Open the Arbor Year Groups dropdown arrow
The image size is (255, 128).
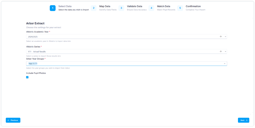(x=225, y=63)
